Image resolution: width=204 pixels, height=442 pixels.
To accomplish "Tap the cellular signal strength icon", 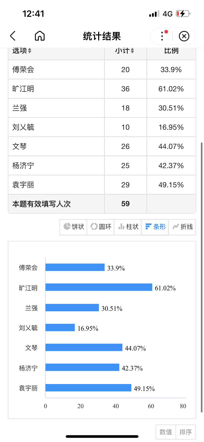I will pos(154,14).
